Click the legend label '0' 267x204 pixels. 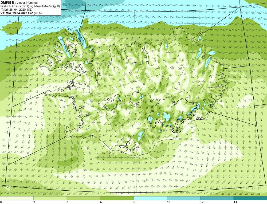1,202
